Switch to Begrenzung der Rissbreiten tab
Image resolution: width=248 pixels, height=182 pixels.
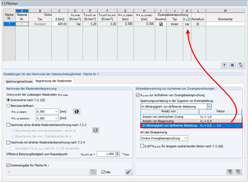(54, 81)
